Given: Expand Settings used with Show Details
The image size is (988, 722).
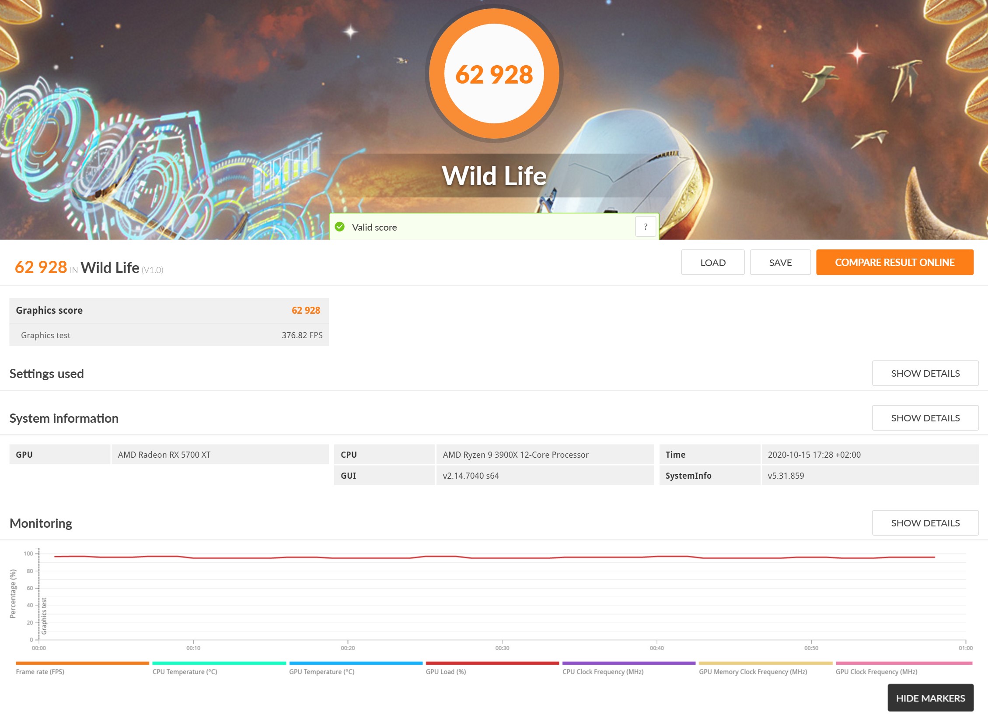Looking at the screenshot, I should point(925,373).
